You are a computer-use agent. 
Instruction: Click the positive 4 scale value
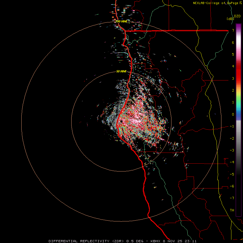coord(233,66)
